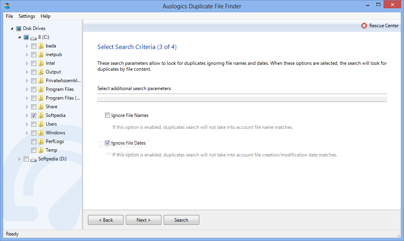The height and width of the screenshot is (241, 404).
Task: Check the Softpedia (D:) drive checkbox
Action: (26, 159)
